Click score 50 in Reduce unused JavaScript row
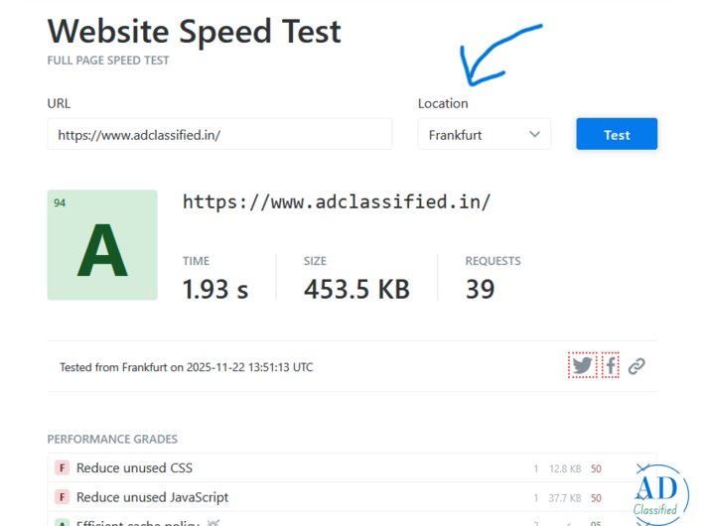This screenshot has width=705, height=526. click(596, 498)
